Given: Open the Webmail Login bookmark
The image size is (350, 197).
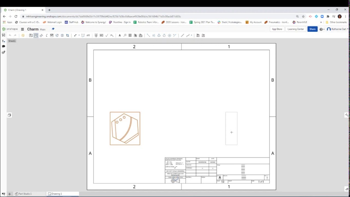Looking at the screenshot, I should 52,22.
